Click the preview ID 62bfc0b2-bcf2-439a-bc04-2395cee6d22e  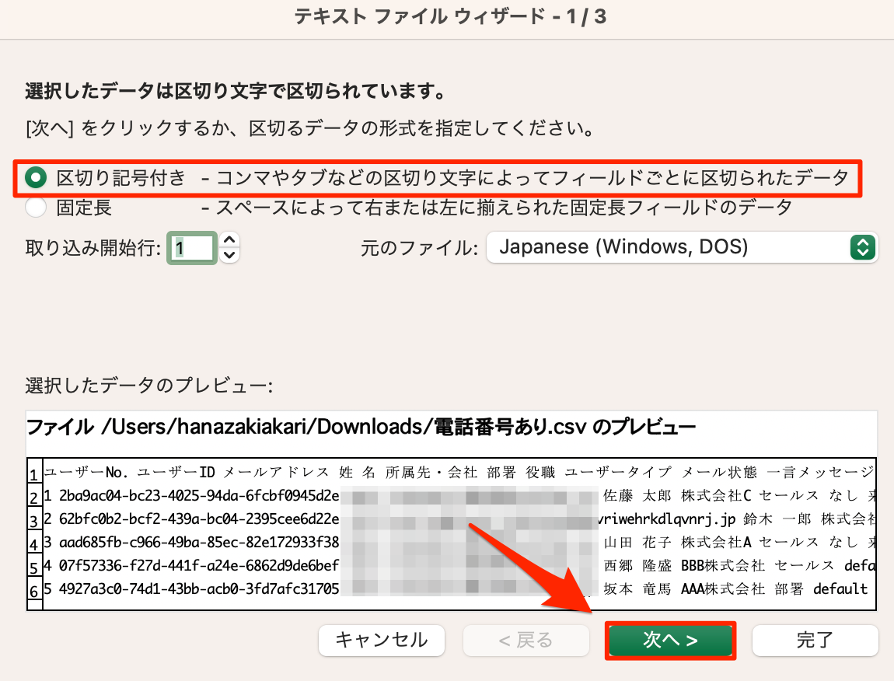coord(199,519)
